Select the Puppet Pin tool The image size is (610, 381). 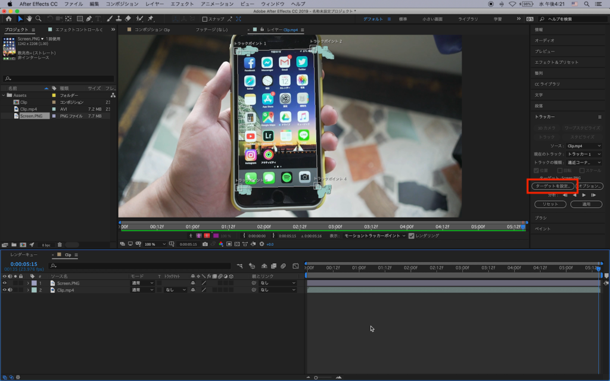click(150, 18)
